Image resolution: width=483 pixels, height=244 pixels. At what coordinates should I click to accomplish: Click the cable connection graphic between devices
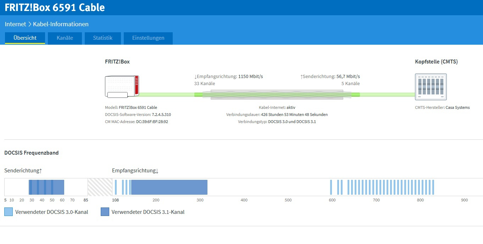(x=277, y=94)
